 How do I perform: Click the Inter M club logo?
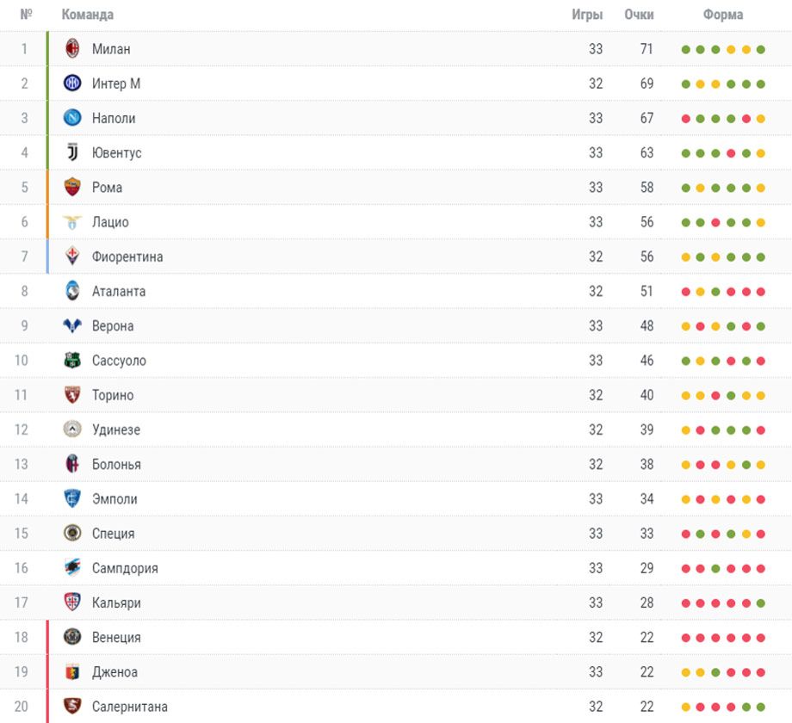pyautogui.click(x=72, y=83)
